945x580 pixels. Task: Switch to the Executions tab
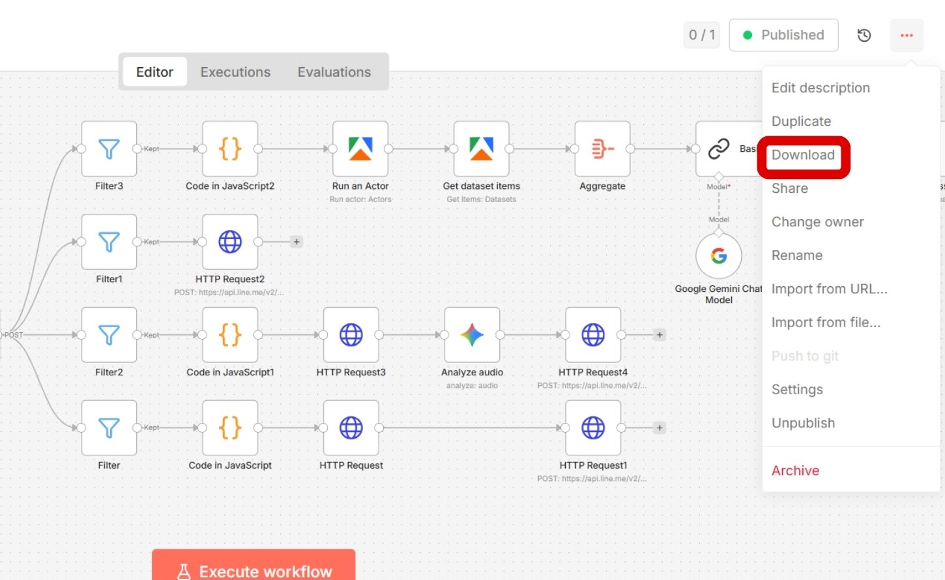(235, 72)
